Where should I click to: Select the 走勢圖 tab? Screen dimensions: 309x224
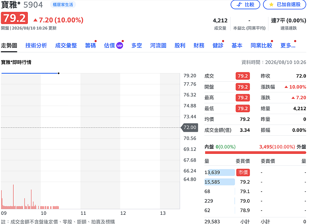pyautogui.click(x=9, y=45)
